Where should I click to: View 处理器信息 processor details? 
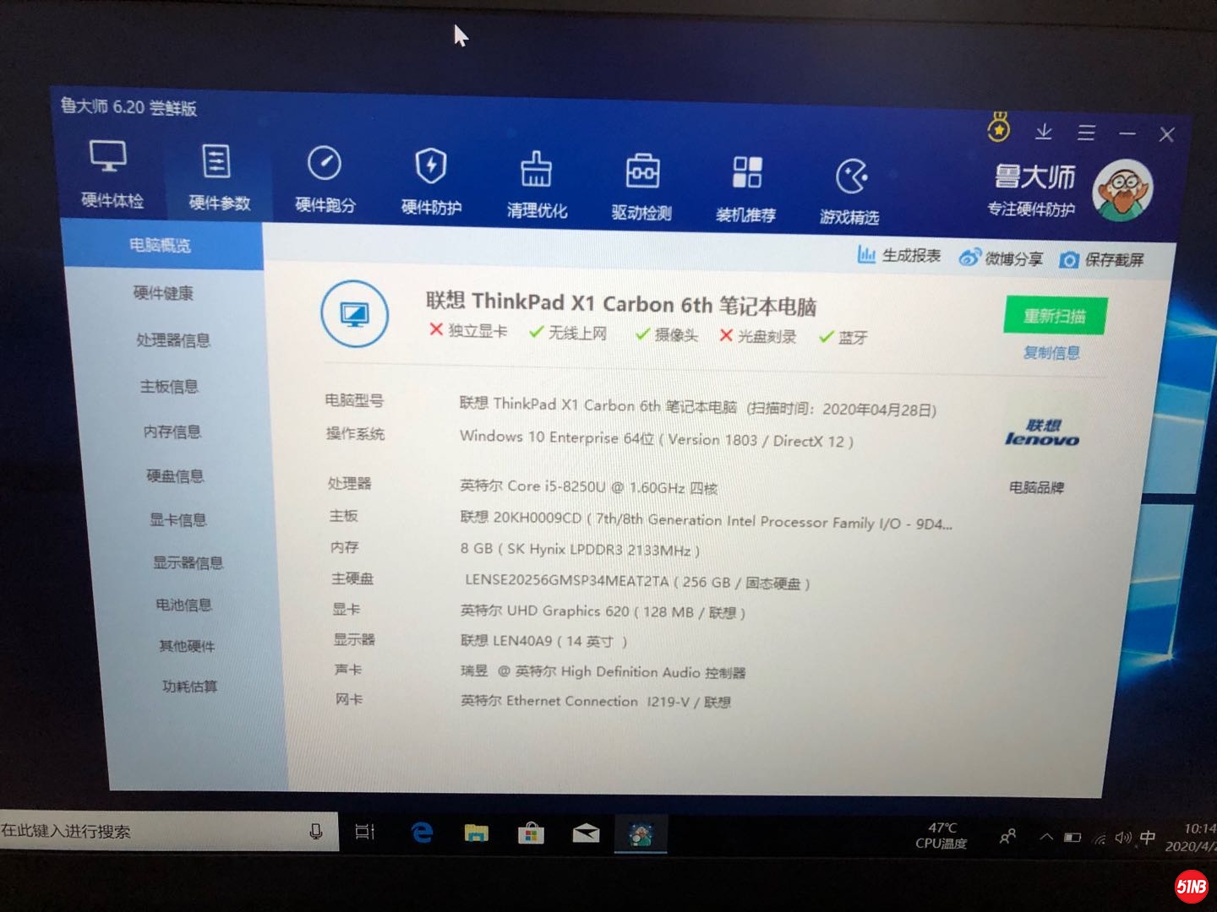[x=174, y=341]
